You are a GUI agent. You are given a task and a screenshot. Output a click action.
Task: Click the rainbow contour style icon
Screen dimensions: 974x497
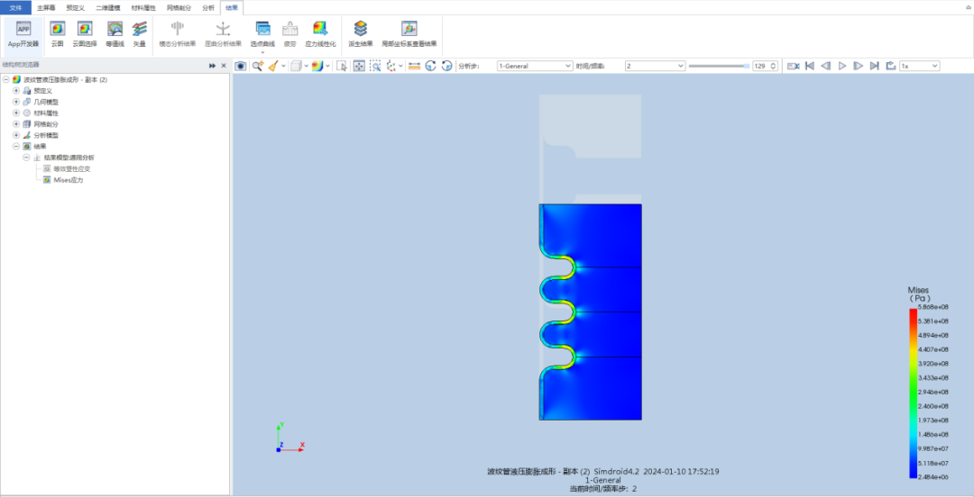pos(317,66)
